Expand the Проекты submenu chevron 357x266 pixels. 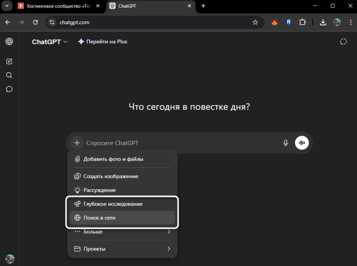(169, 249)
